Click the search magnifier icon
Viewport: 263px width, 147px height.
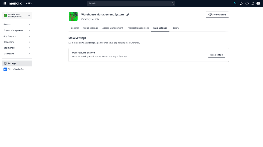click(x=173, y=3)
